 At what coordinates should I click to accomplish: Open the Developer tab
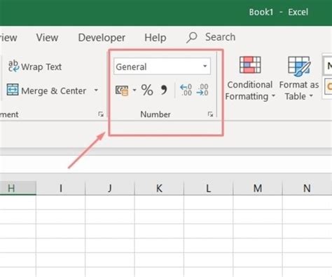[x=102, y=37]
